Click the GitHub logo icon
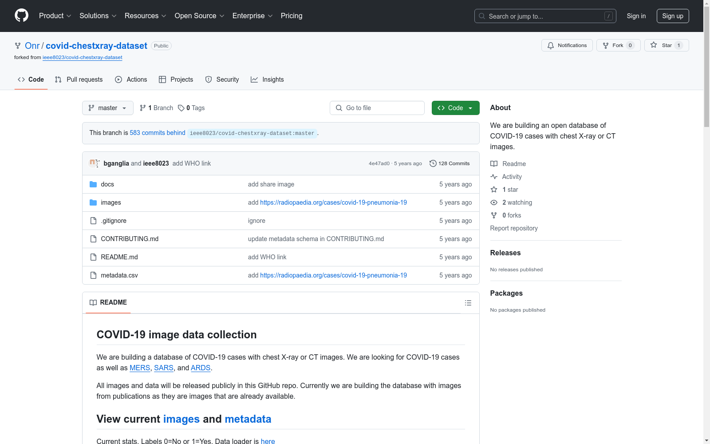 pos(21,16)
